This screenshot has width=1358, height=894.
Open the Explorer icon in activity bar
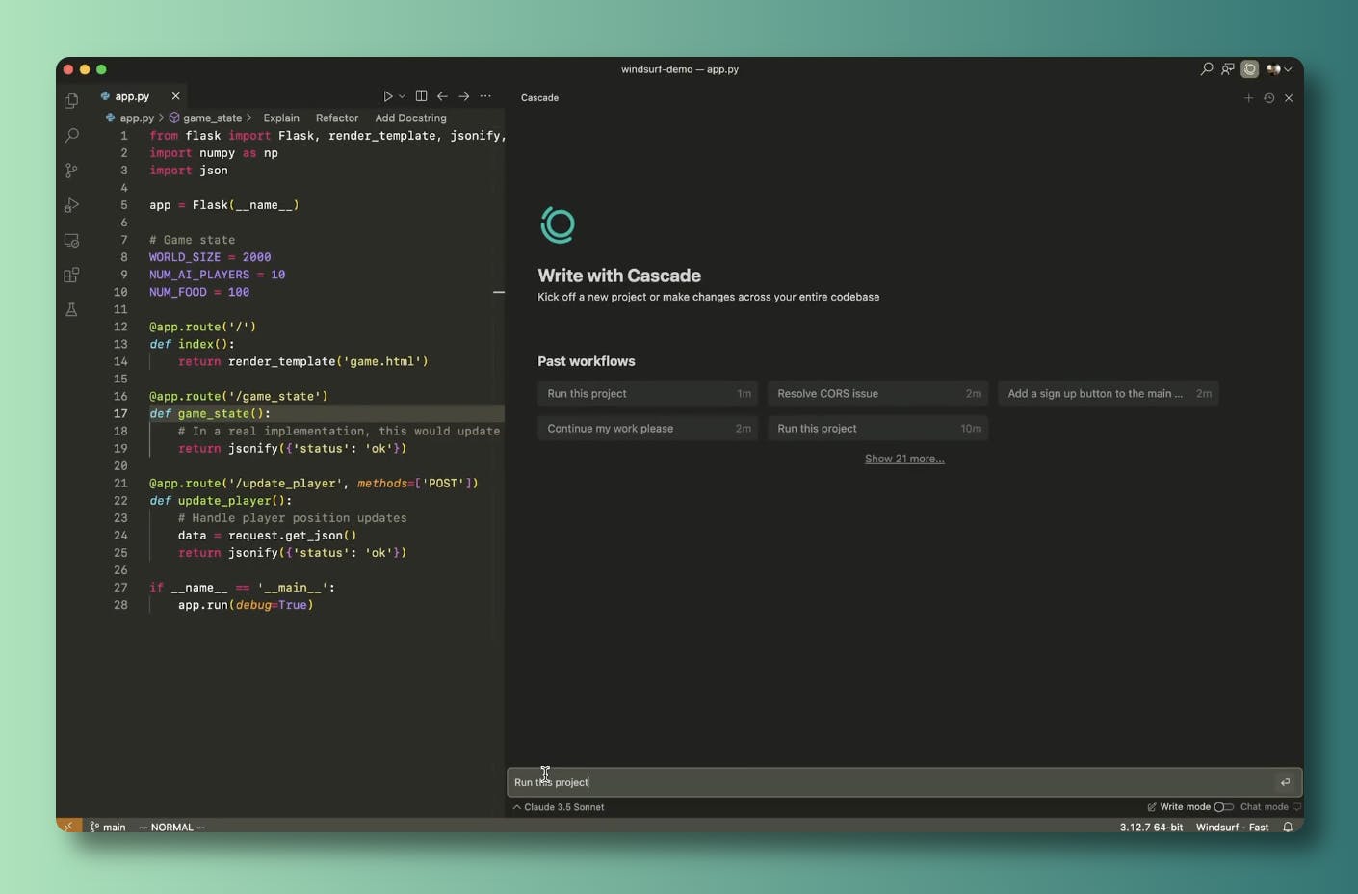tap(71, 101)
